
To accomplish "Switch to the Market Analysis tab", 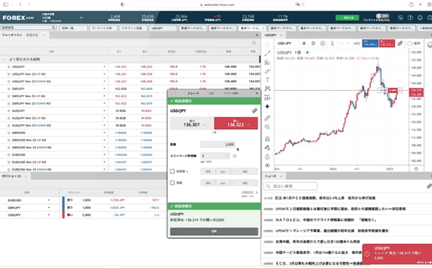I will [102, 28].
